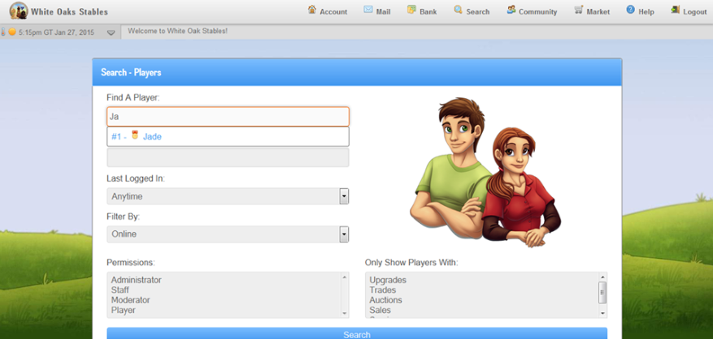Select the Jade autocomplete suggestion
Screen dimensions: 713x339
click(228, 136)
